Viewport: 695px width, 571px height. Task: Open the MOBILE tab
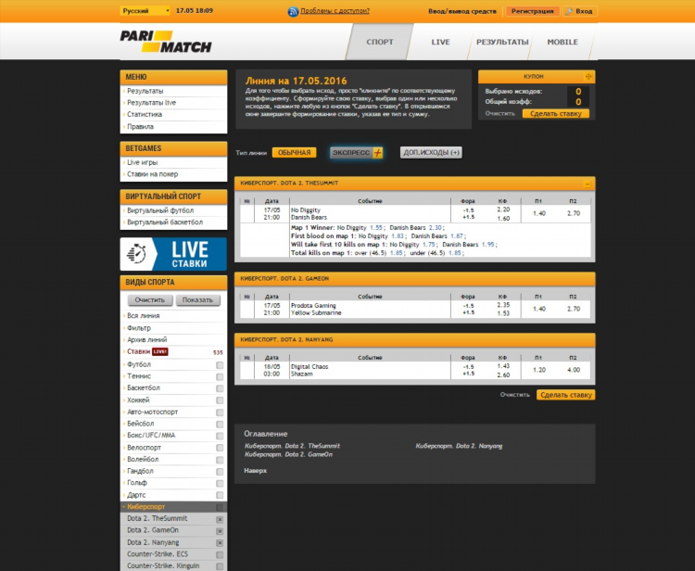(562, 42)
